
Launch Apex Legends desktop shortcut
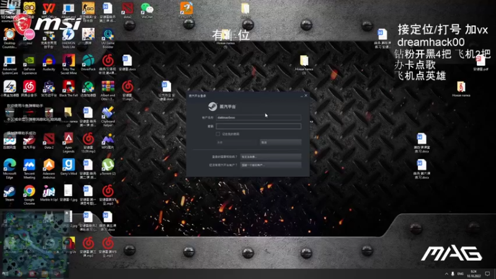pos(68,143)
